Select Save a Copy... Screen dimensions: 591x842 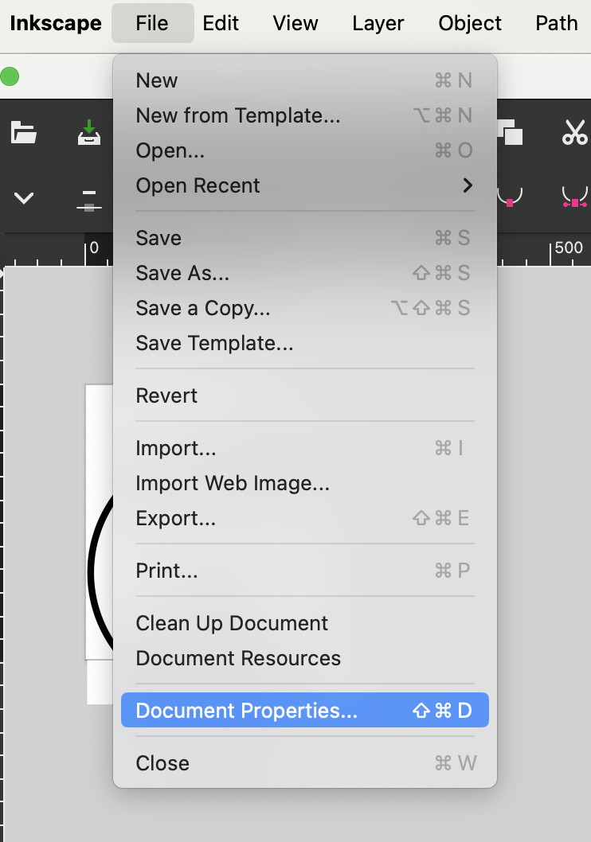pos(304,308)
